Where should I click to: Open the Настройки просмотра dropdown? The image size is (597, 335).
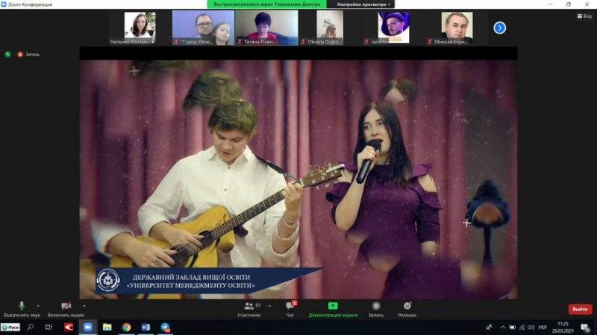[x=364, y=4]
